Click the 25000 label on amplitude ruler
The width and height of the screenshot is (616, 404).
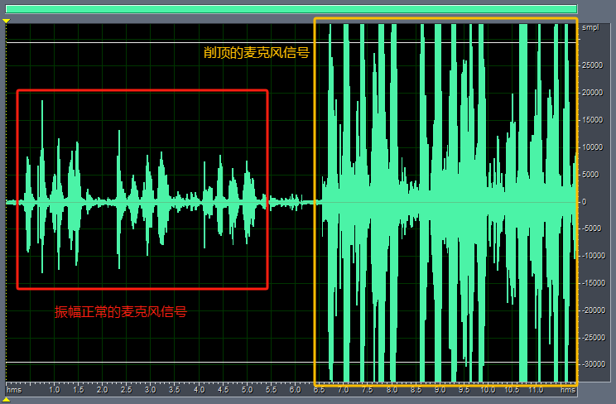592,65
